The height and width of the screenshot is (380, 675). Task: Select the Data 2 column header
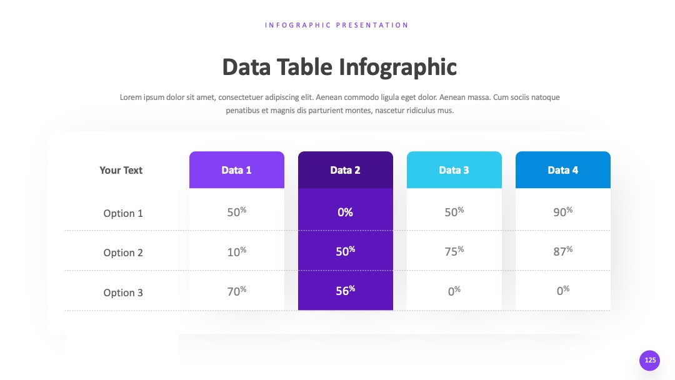point(345,170)
